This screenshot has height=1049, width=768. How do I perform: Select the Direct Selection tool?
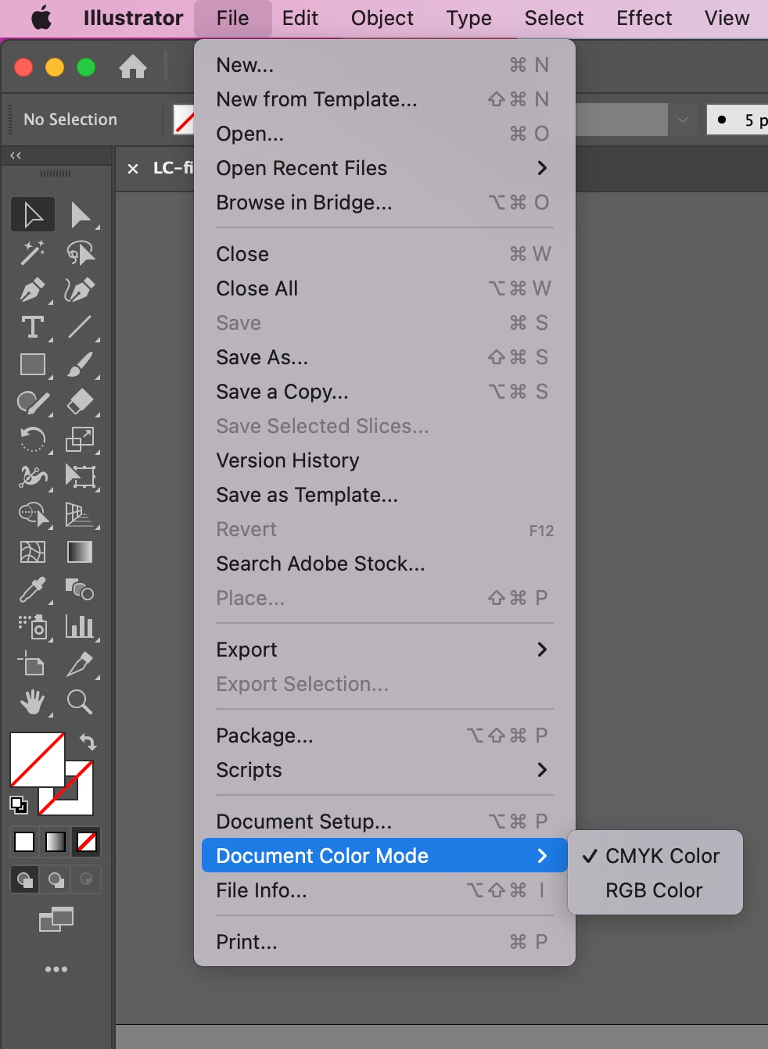point(80,214)
